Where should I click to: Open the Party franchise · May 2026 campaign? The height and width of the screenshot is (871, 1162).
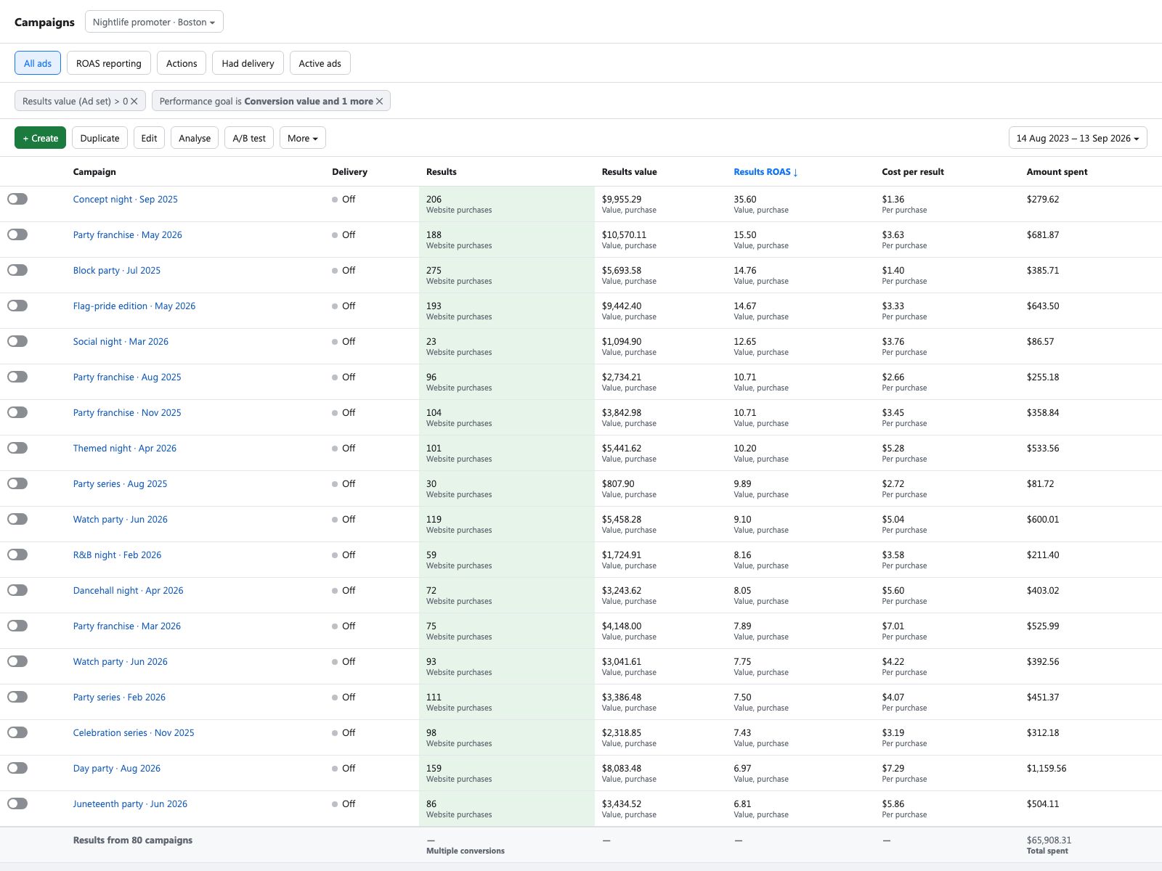(127, 234)
